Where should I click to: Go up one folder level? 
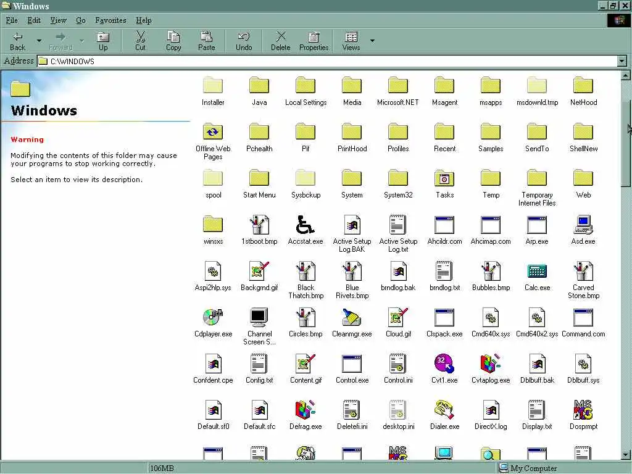point(103,41)
